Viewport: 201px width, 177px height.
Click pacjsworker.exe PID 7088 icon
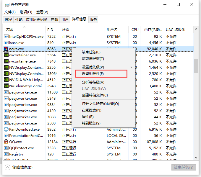click(x=6, y=117)
